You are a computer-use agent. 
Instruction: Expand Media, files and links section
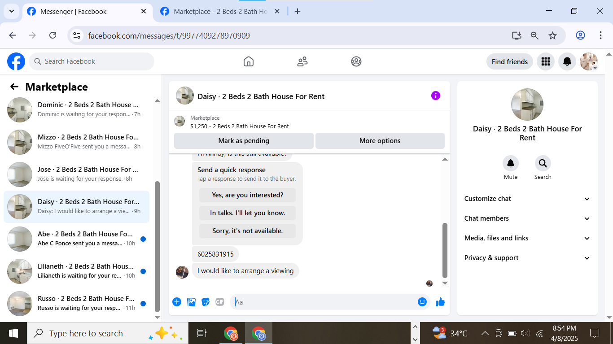527,238
